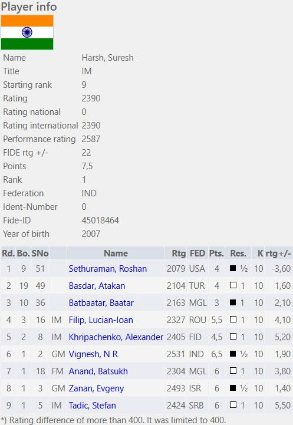Click black piece icon in round 8
293x425 pixels.
tap(233, 388)
